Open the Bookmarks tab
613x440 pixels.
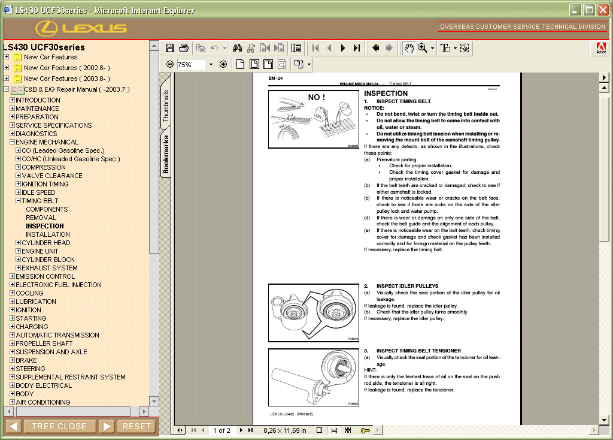point(166,154)
